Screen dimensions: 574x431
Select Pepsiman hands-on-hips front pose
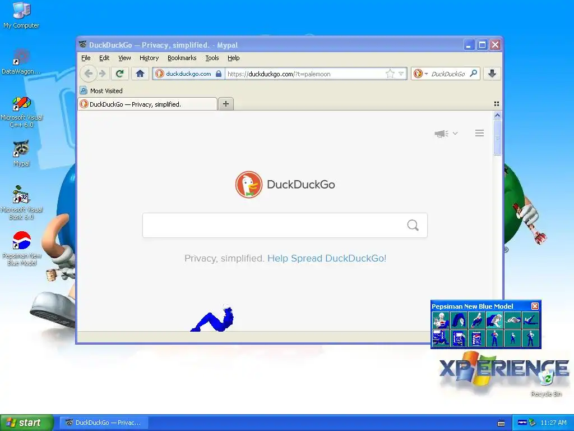pyautogui.click(x=494, y=338)
